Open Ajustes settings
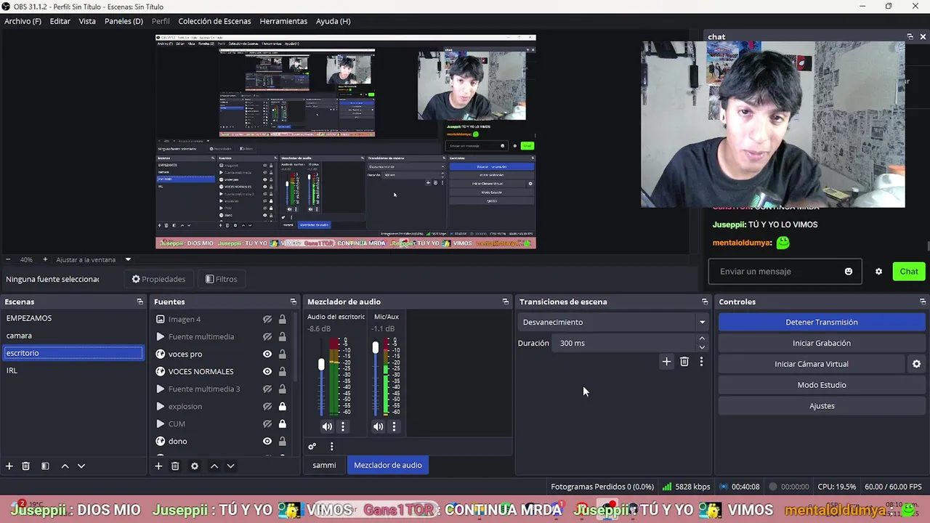 click(822, 406)
